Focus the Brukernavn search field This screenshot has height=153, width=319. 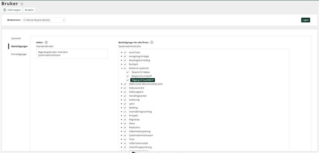(x=44, y=20)
